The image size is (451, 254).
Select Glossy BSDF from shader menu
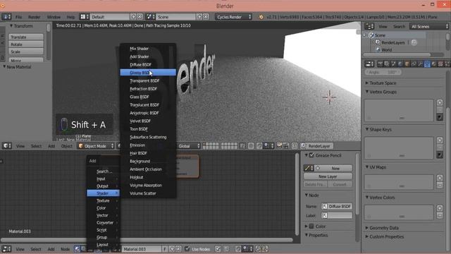(x=148, y=73)
